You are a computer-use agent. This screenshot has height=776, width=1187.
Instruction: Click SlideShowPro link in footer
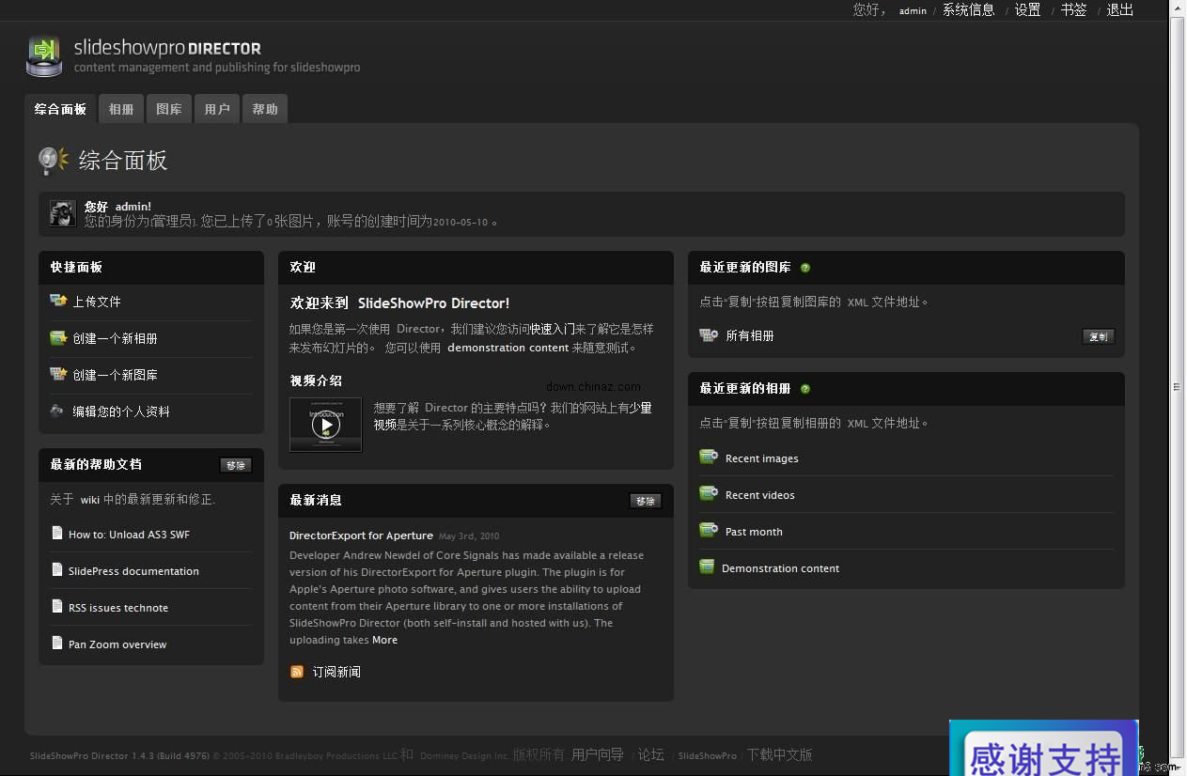tap(708, 755)
